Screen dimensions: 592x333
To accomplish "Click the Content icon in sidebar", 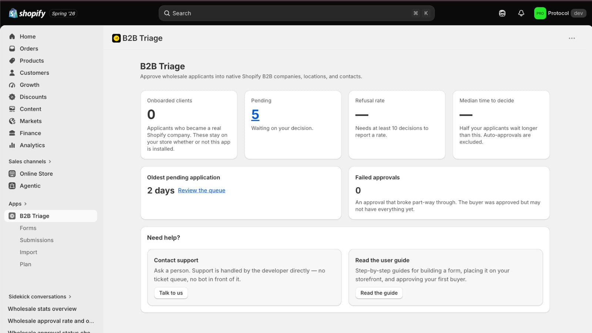I will [12, 109].
